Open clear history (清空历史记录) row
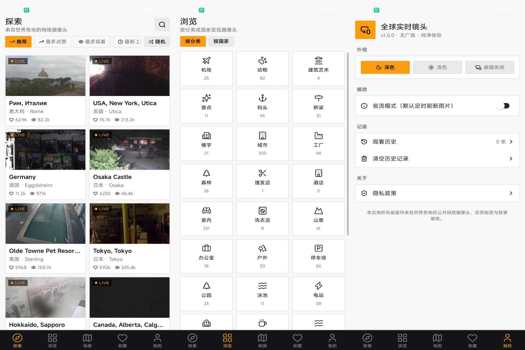Viewport: 525px width, 350px height. point(437,159)
